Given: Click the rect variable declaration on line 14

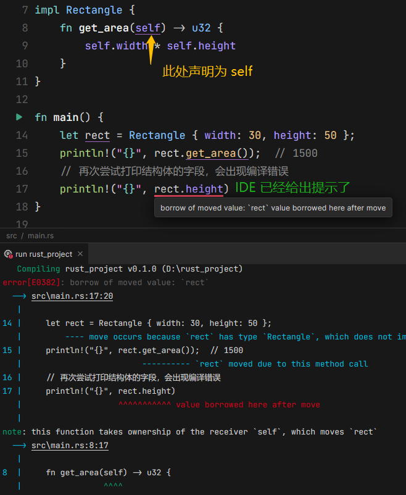Looking at the screenshot, I should click(97, 135).
